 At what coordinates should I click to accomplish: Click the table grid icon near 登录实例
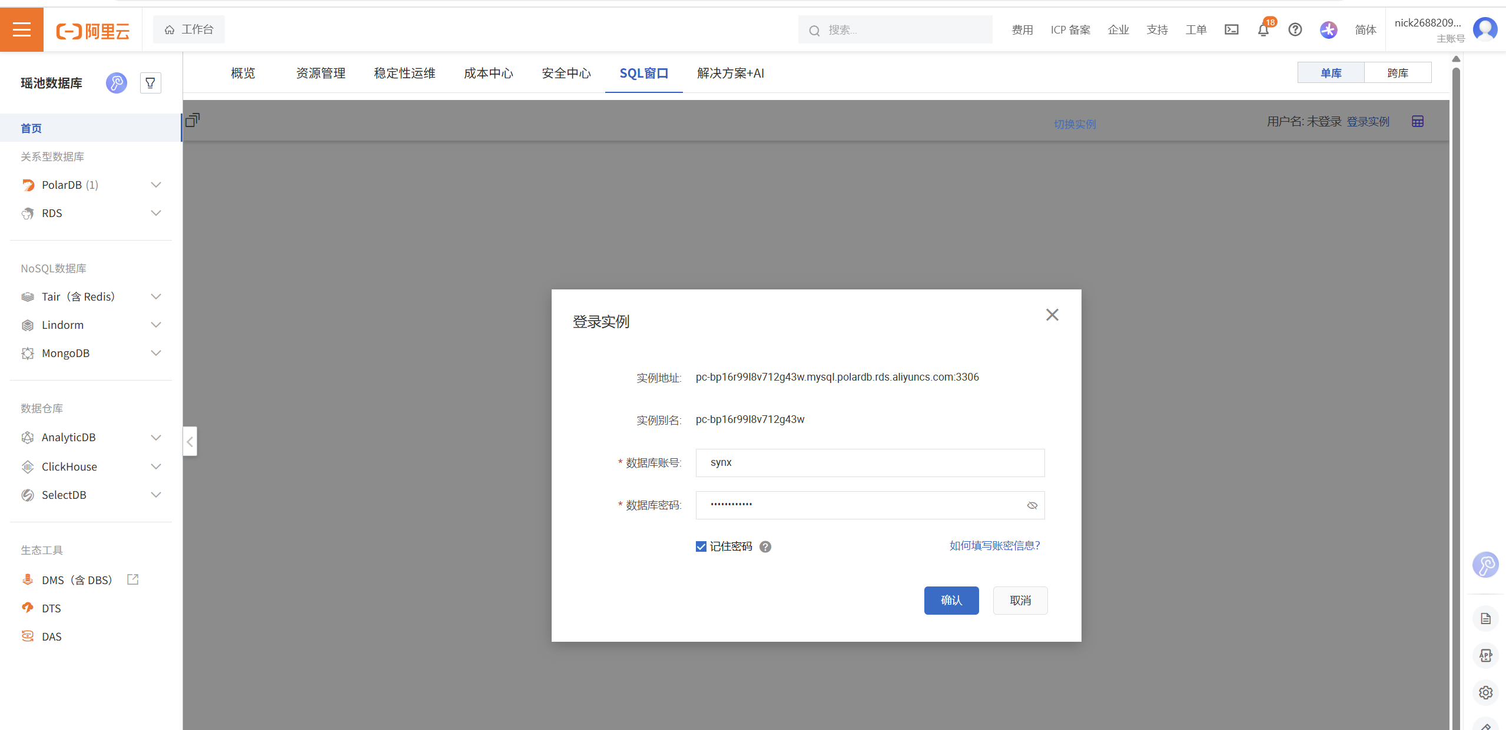tap(1417, 121)
